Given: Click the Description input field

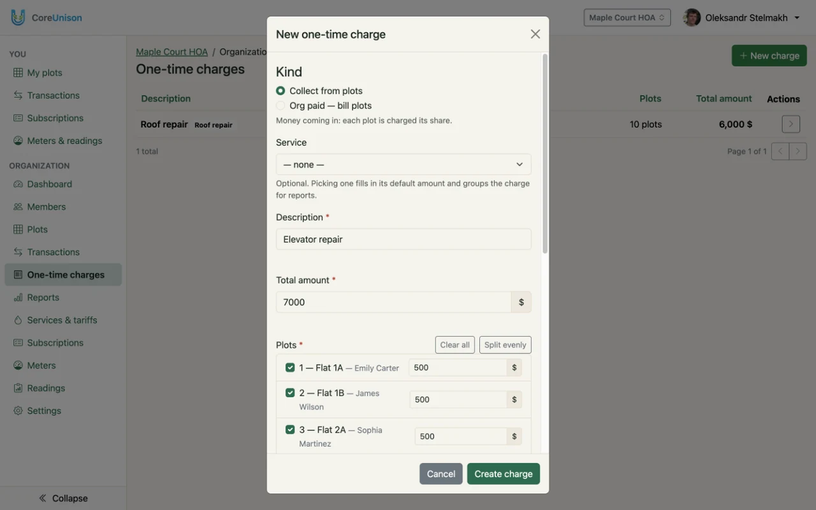Looking at the screenshot, I should click(404, 239).
